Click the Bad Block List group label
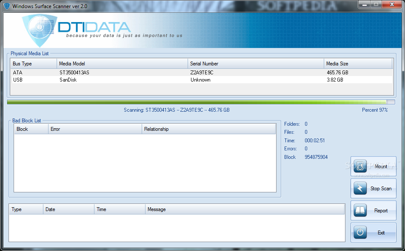Viewport: 405px width, 251px height. tap(27, 121)
